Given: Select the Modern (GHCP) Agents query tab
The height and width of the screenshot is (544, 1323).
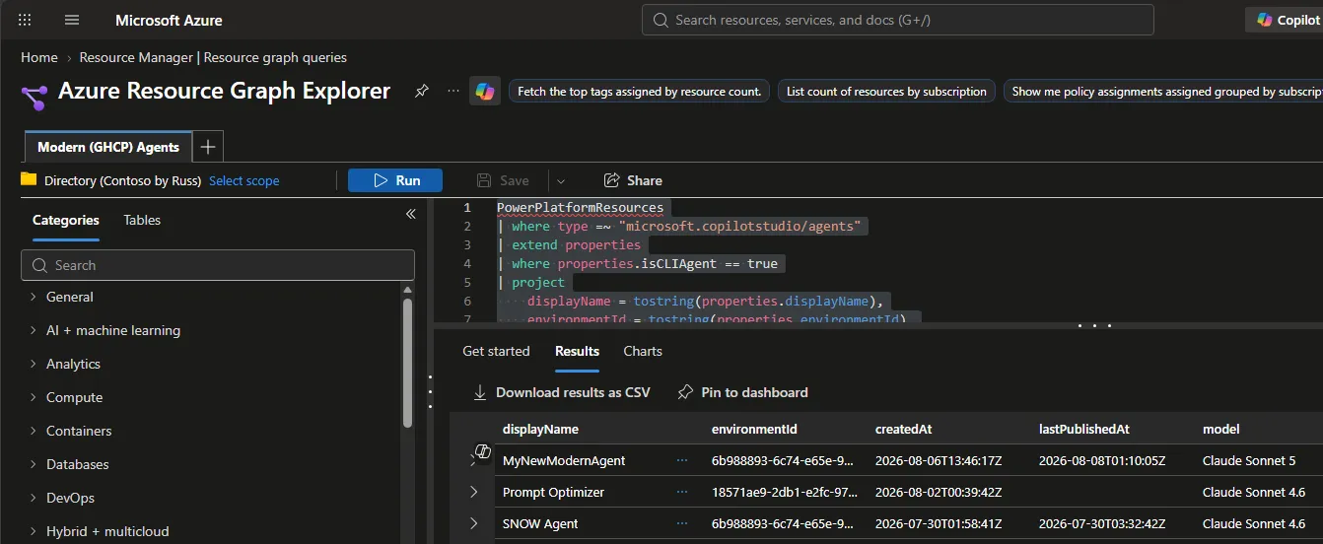Looking at the screenshot, I should pos(108,147).
